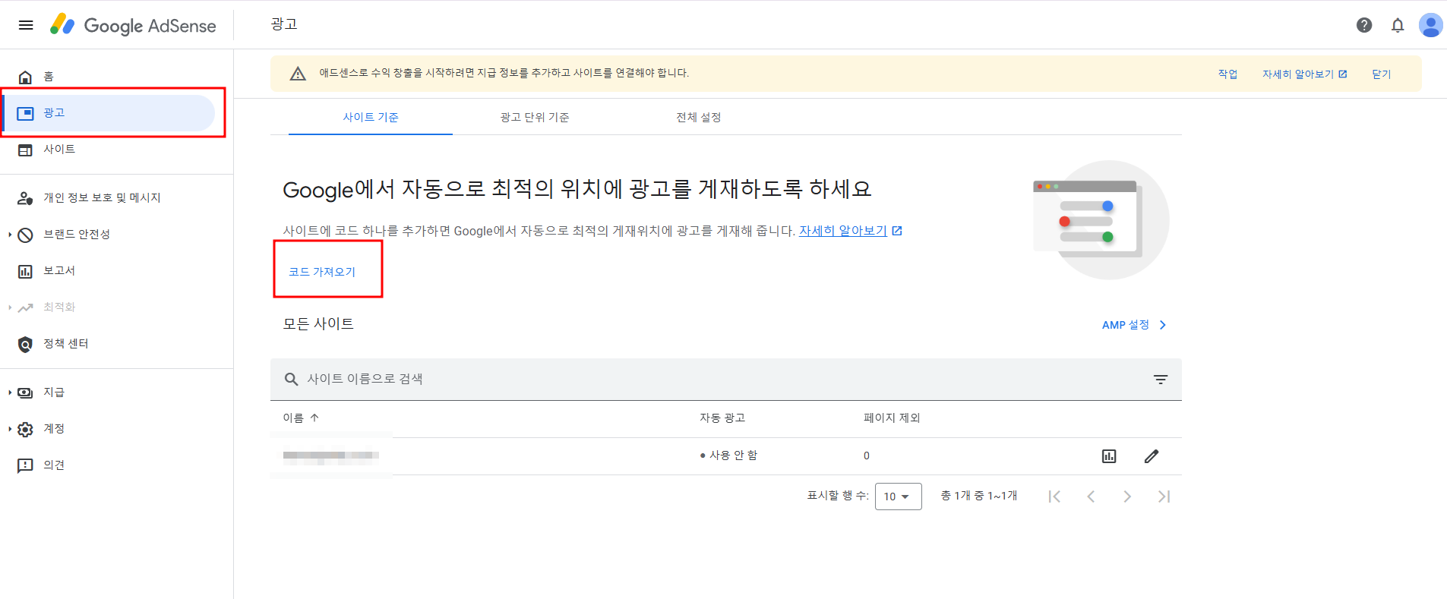This screenshot has height=599, width=1447.
Task: Select 광고 in the sidebar
Action: [108, 113]
